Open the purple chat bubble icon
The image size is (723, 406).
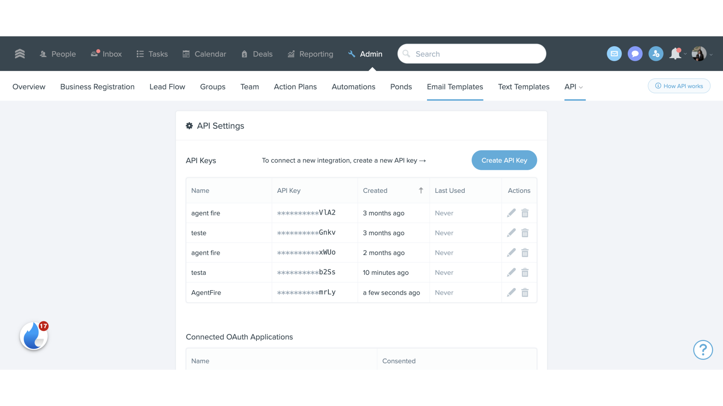(x=635, y=54)
